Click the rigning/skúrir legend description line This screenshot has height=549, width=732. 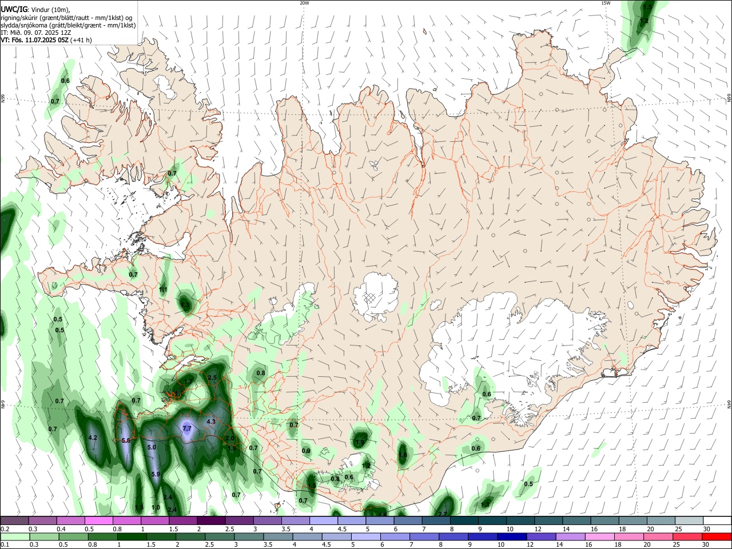point(66,18)
